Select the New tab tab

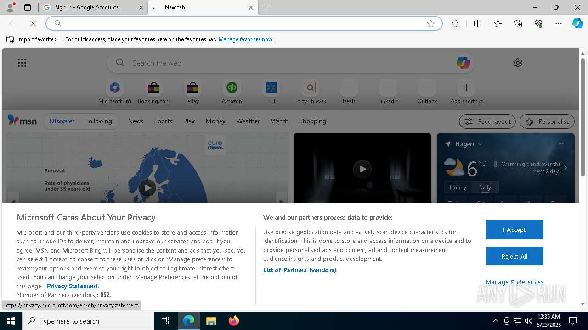pyautogui.click(x=202, y=7)
